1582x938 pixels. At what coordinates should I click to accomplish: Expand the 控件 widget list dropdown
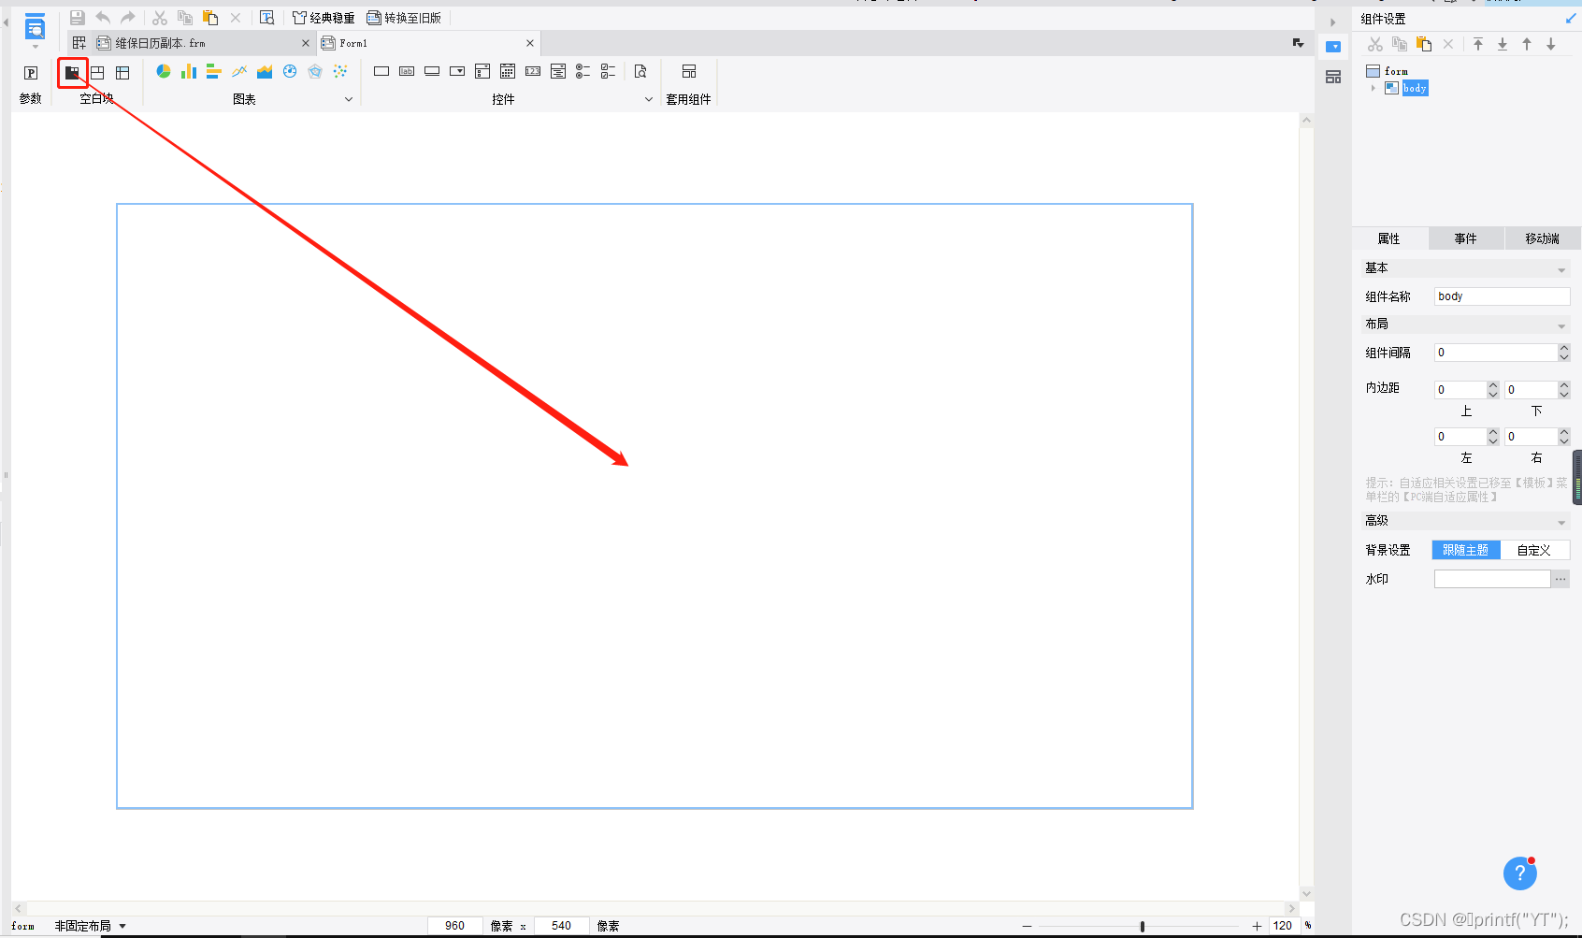pyautogui.click(x=649, y=99)
